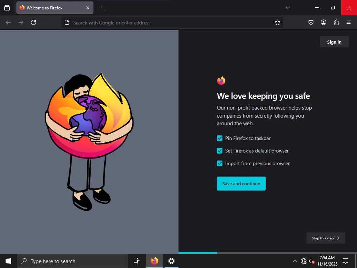Click the We love keeping you safe heading
This screenshot has width=357, height=268.
[263, 96]
